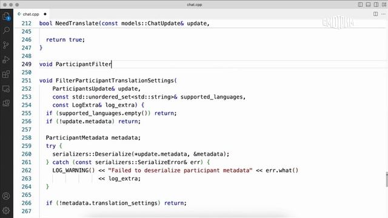Click ParticipantMetadata type on line 258
This screenshot has width=388, height=218.
pyautogui.click(x=77, y=137)
